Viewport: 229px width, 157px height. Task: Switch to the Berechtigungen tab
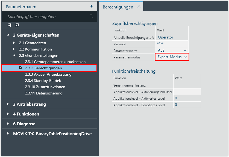click(118, 7)
